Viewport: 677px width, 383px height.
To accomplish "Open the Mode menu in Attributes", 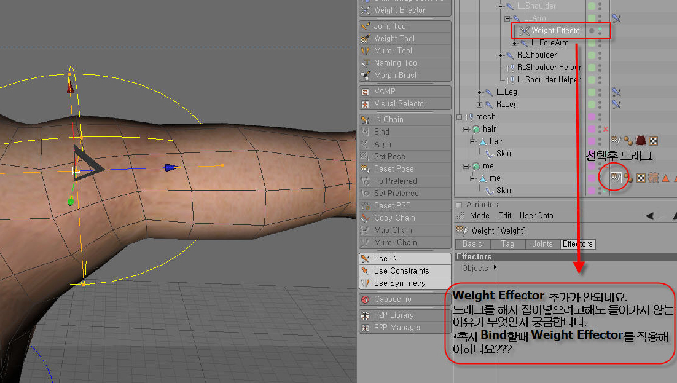I will [479, 216].
